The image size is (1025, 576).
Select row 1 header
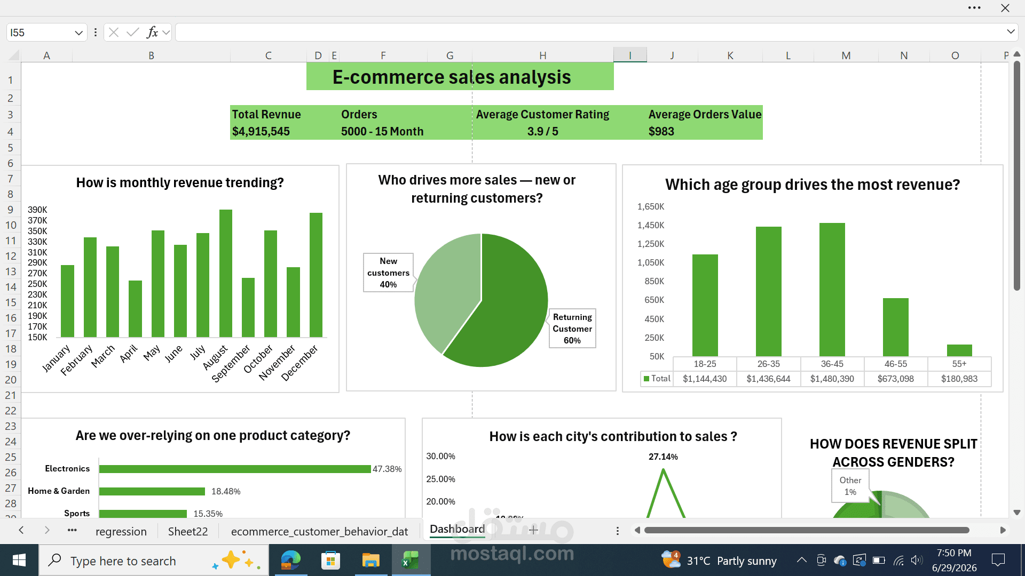click(x=10, y=80)
